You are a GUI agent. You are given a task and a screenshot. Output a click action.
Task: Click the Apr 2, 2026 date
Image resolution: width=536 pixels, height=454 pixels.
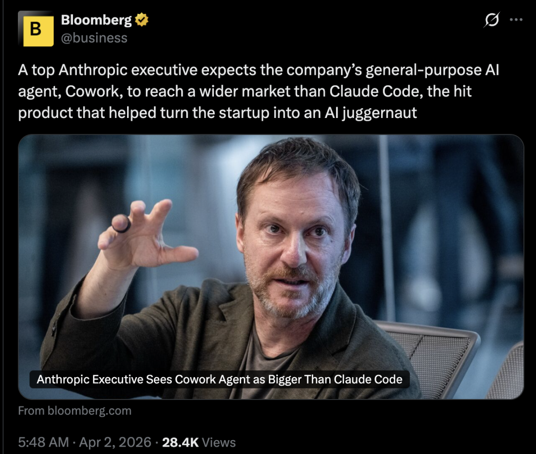coord(116,442)
